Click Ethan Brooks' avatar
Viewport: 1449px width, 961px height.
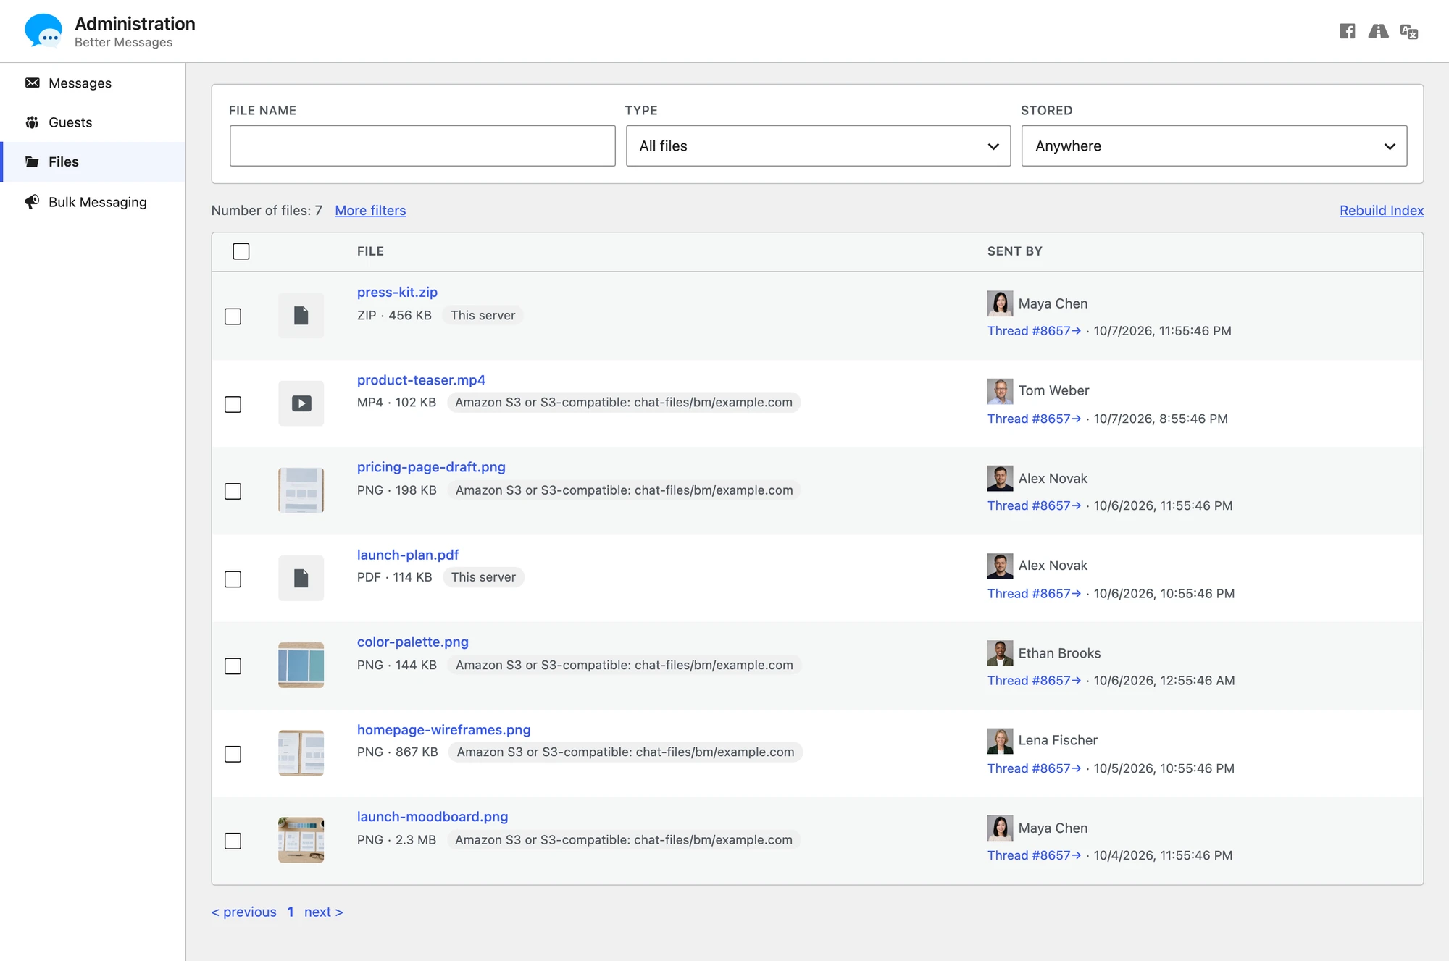click(1000, 653)
